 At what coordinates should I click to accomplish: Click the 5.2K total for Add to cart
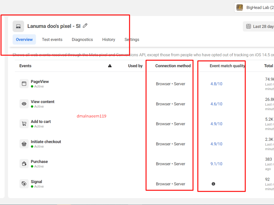pos(269,119)
